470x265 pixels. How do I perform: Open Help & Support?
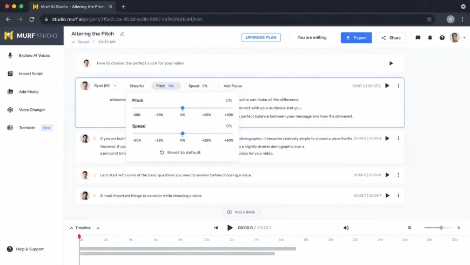25,249
